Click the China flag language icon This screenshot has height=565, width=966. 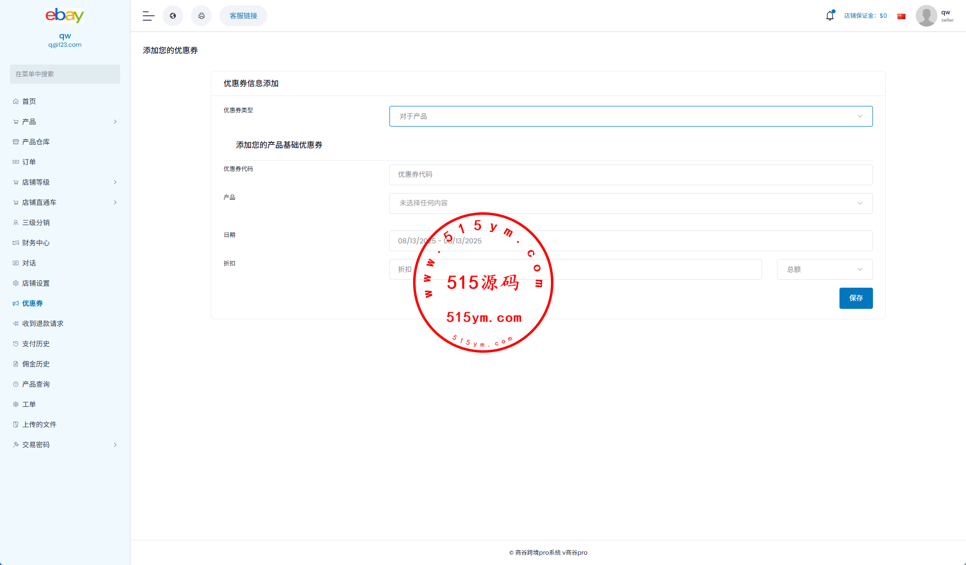click(x=902, y=16)
